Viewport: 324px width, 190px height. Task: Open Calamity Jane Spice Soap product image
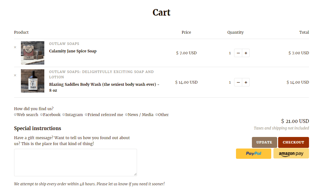tap(33, 53)
